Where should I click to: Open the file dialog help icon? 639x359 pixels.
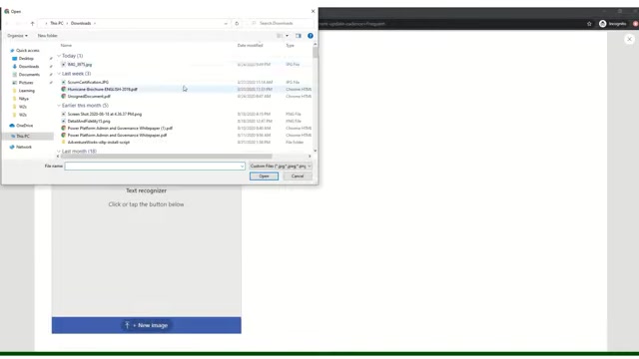(x=311, y=36)
